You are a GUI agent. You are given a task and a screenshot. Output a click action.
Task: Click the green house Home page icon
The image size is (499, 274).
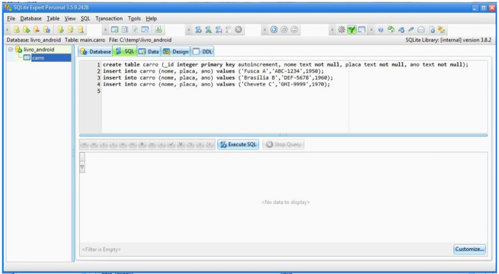pos(391,30)
